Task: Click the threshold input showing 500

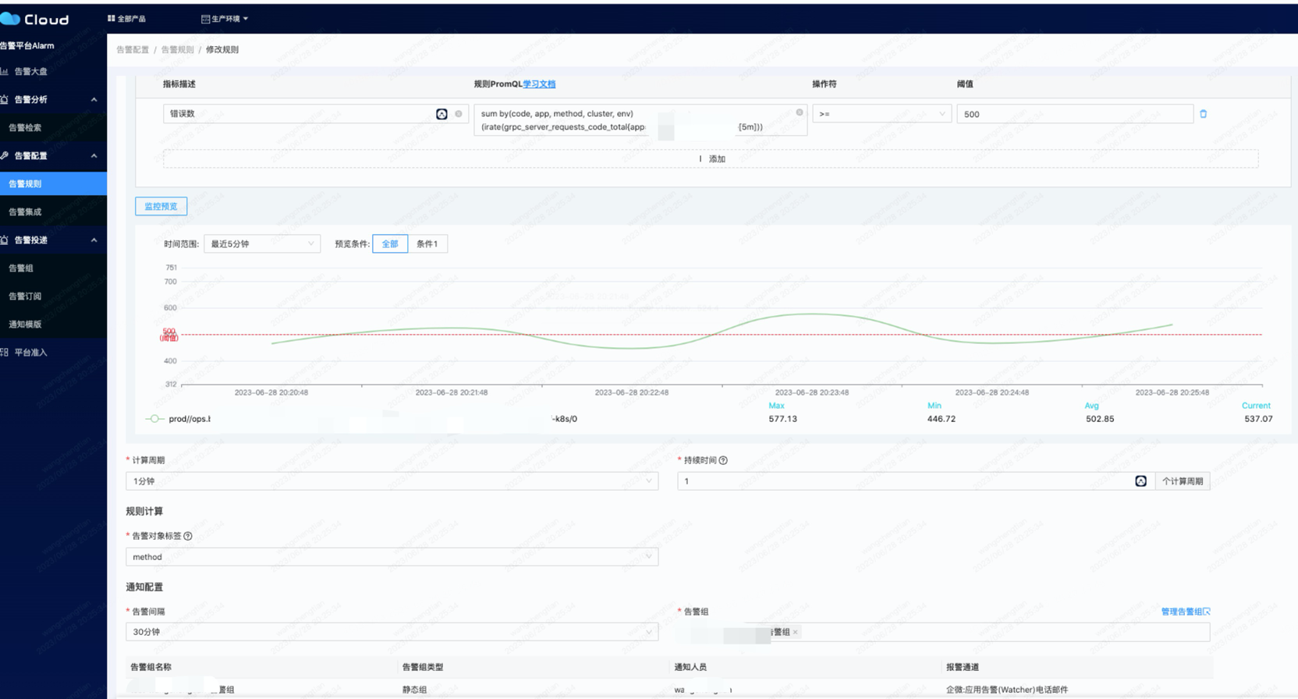Action: pos(1075,114)
